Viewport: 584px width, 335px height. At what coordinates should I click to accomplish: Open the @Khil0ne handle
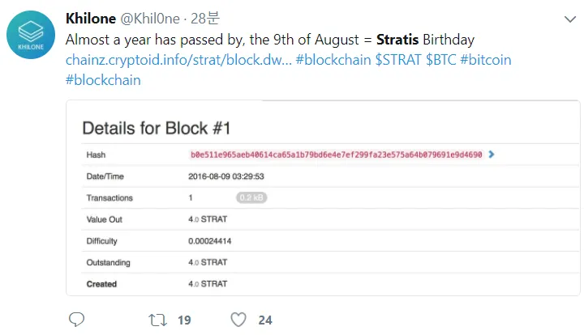[150, 19]
